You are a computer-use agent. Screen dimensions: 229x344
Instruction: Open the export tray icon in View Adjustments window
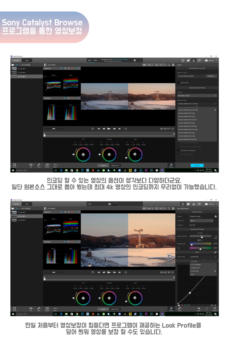[194, 204]
